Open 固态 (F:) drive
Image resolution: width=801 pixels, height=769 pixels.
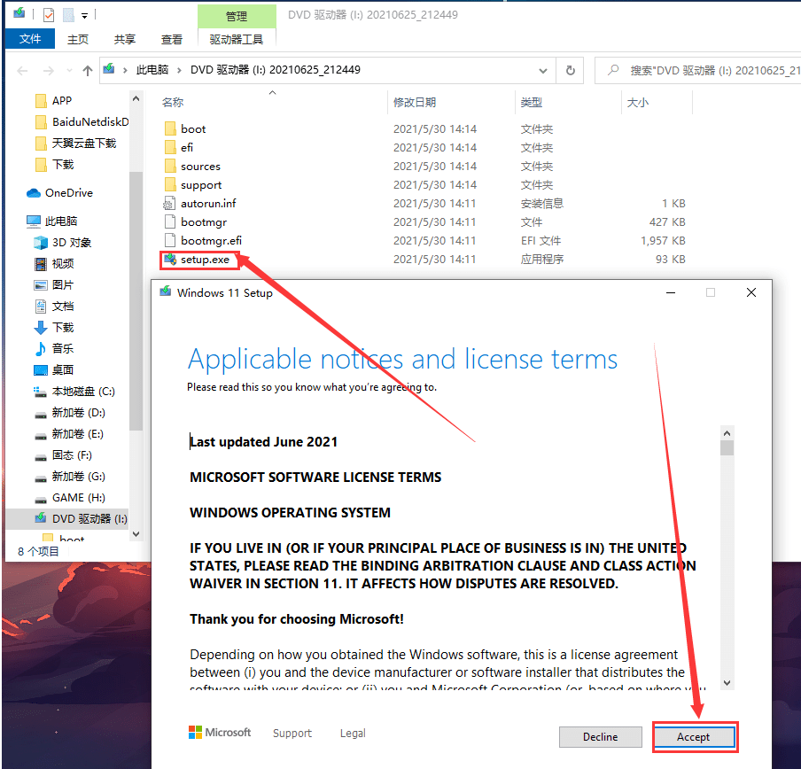pos(63,455)
